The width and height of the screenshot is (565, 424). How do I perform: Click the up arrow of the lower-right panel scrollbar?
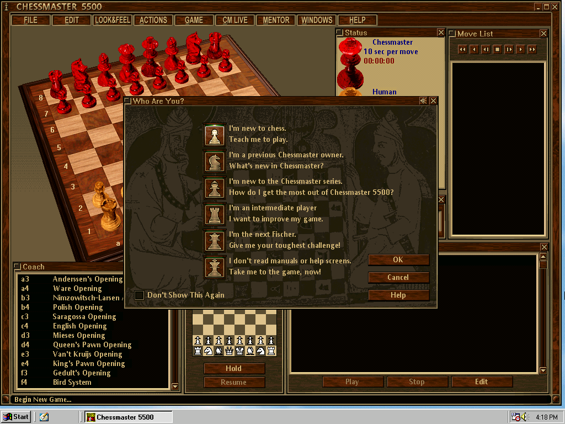tap(543, 256)
